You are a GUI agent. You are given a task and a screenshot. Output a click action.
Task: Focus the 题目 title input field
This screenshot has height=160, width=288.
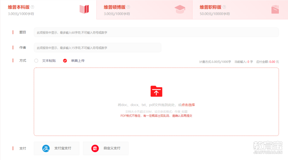pos(156,32)
